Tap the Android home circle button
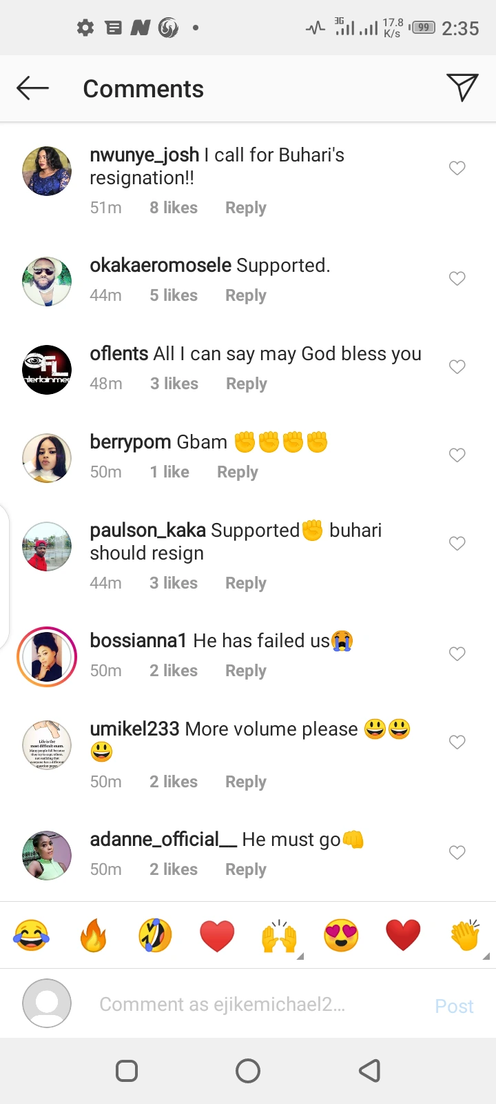 (248, 1071)
